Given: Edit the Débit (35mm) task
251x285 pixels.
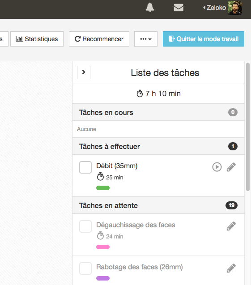Looking at the screenshot, I should (x=231, y=167).
